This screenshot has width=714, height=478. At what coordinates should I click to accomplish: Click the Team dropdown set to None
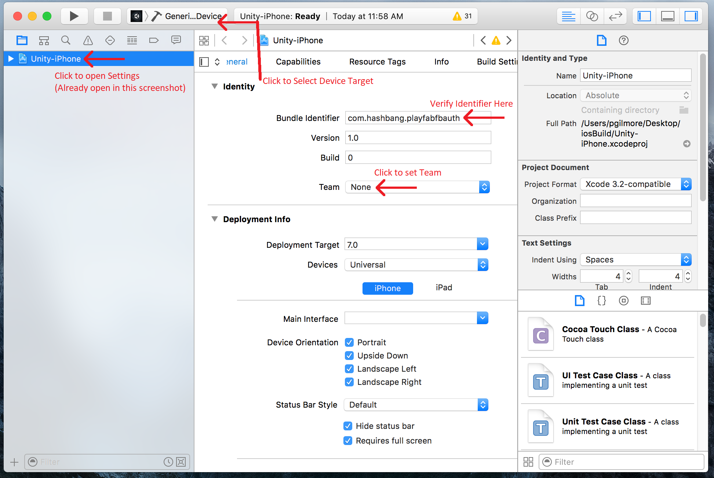(416, 187)
